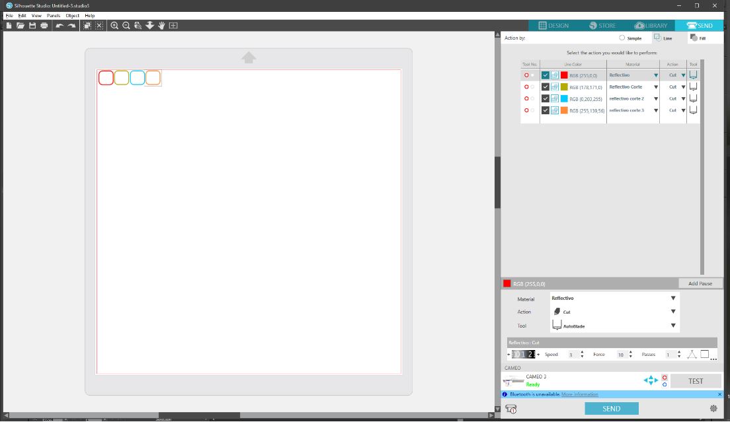This screenshot has height=424, width=730.
Task: Fit the page to the window
Action: (173, 26)
